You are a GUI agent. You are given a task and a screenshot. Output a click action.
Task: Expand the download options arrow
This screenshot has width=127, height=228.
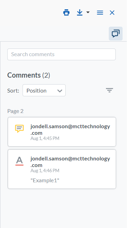[88, 12]
